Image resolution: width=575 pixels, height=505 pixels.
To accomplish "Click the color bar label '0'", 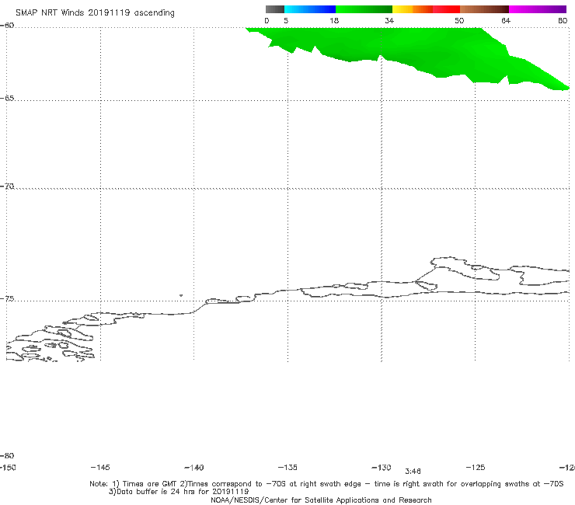I will [267, 20].
